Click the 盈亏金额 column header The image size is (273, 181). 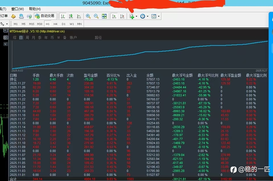coord(91,75)
